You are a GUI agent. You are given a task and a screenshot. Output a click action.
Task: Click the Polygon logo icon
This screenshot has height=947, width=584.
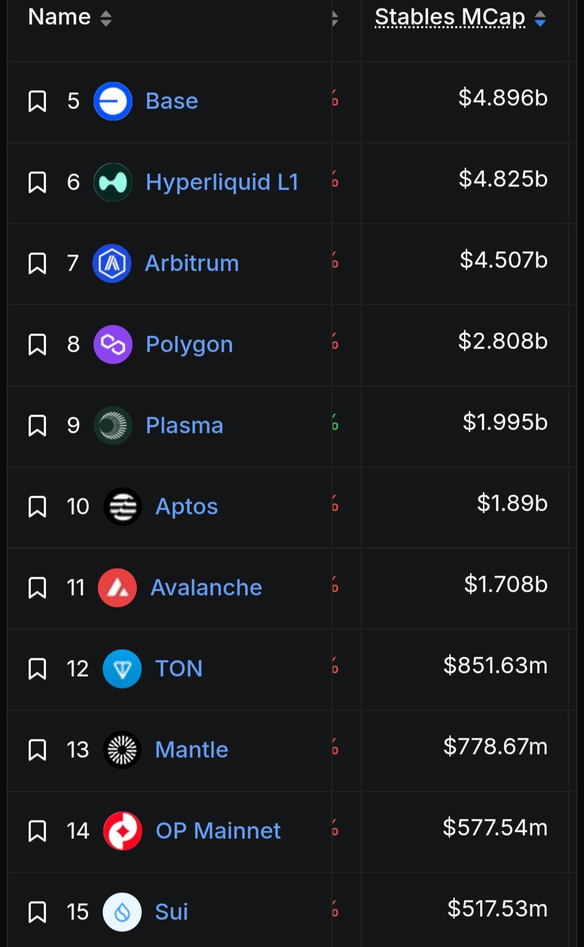click(x=113, y=344)
